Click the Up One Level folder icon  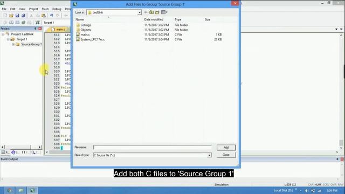point(151,12)
